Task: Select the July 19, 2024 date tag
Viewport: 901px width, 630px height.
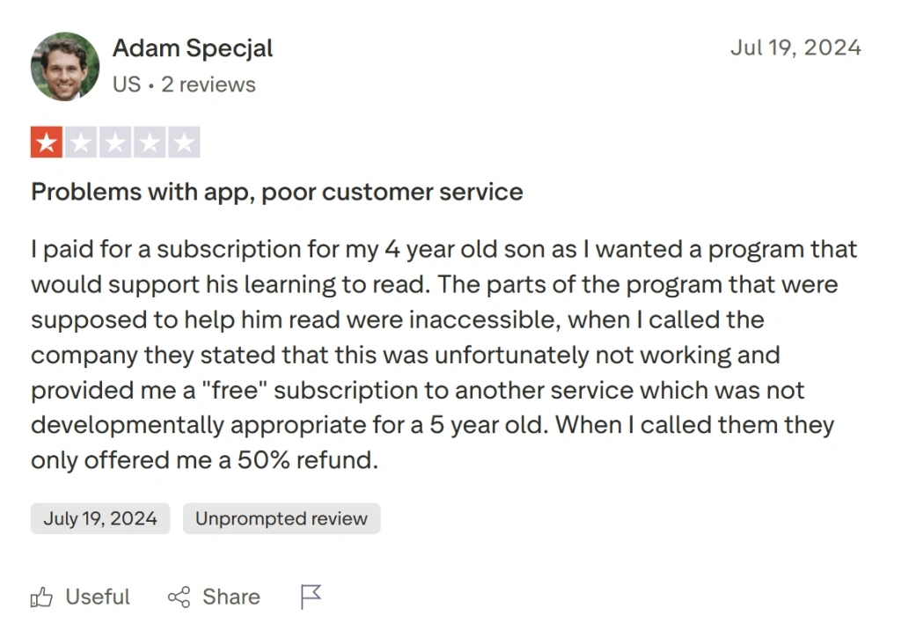Action: 99,518
